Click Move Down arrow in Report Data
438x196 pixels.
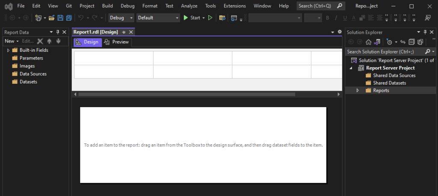(58, 41)
